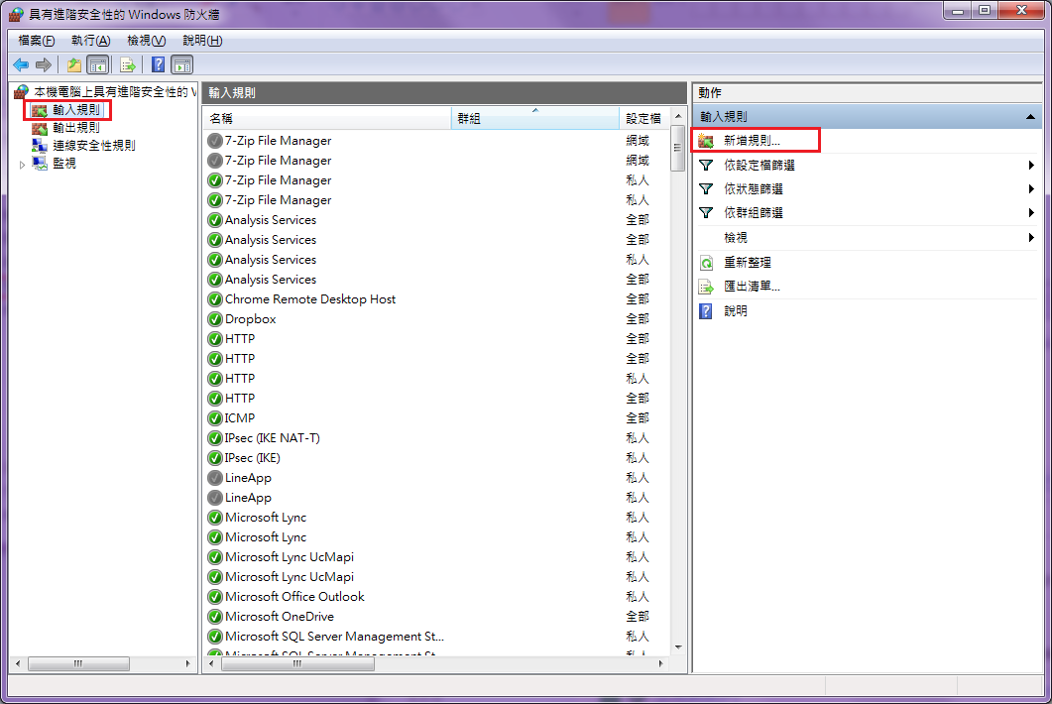Click the 新增規則 firewall icon in action pane

[706, 140]
